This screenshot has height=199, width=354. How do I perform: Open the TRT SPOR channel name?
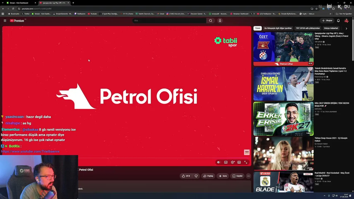tap(319, 42)
